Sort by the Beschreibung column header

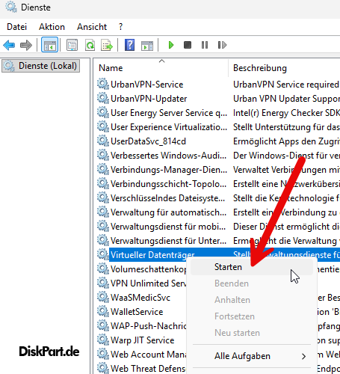coord(260,68)
